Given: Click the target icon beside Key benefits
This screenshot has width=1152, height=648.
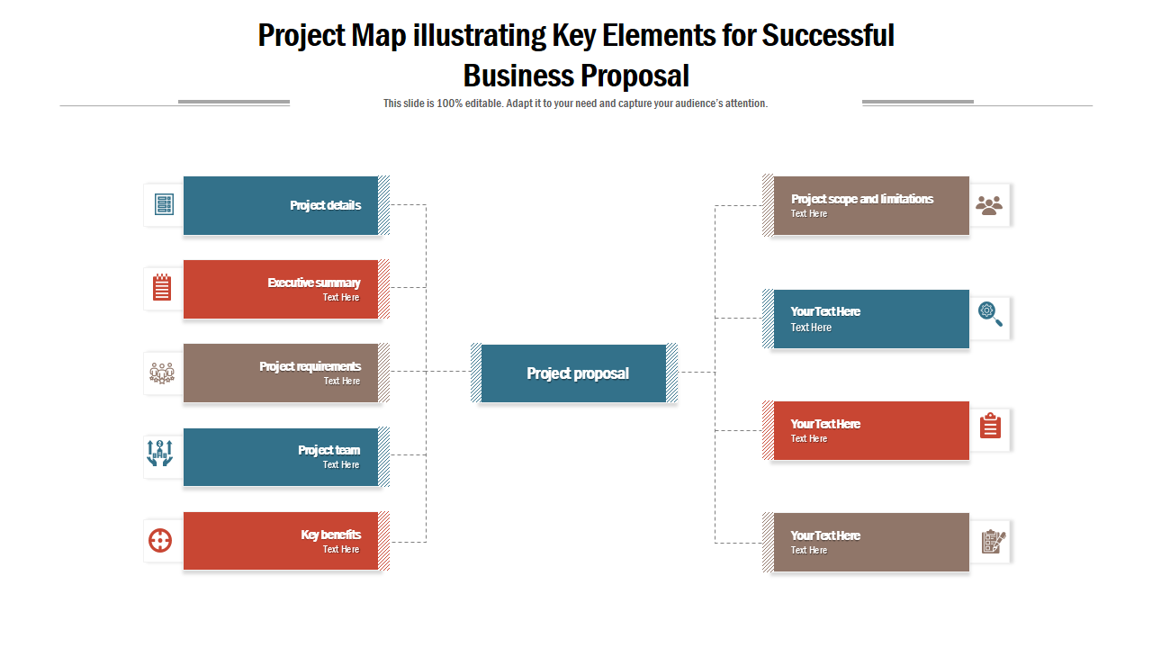Looking at the screenshot, I should [160, 541].
